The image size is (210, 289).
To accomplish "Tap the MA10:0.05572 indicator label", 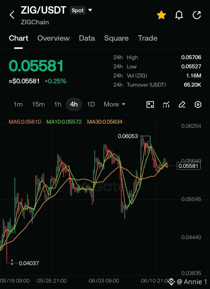I will click(64, 122).
